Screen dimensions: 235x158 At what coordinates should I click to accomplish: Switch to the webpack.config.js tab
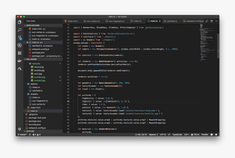point(193,21)
